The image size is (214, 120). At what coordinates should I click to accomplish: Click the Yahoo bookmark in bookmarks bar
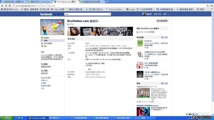58,9
